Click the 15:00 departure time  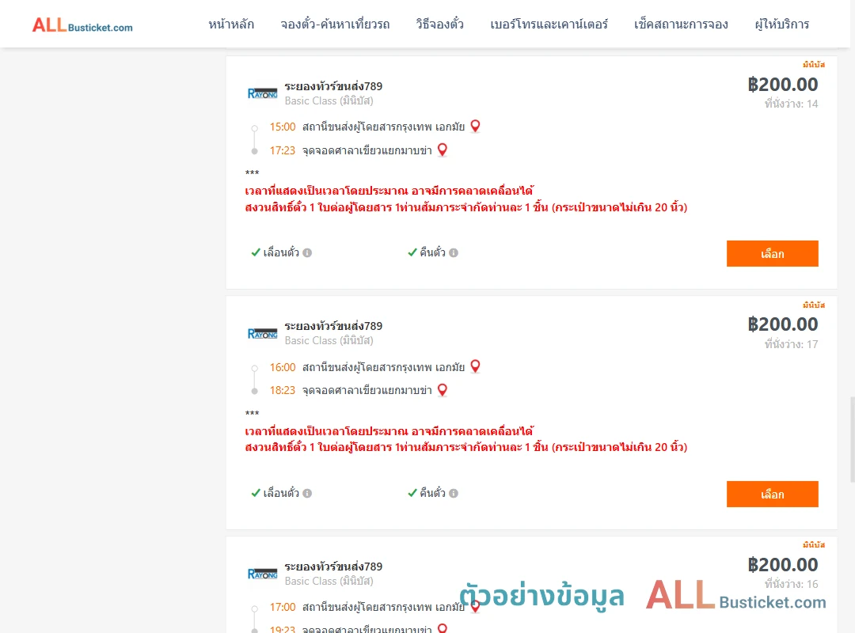tap(283, 127)
